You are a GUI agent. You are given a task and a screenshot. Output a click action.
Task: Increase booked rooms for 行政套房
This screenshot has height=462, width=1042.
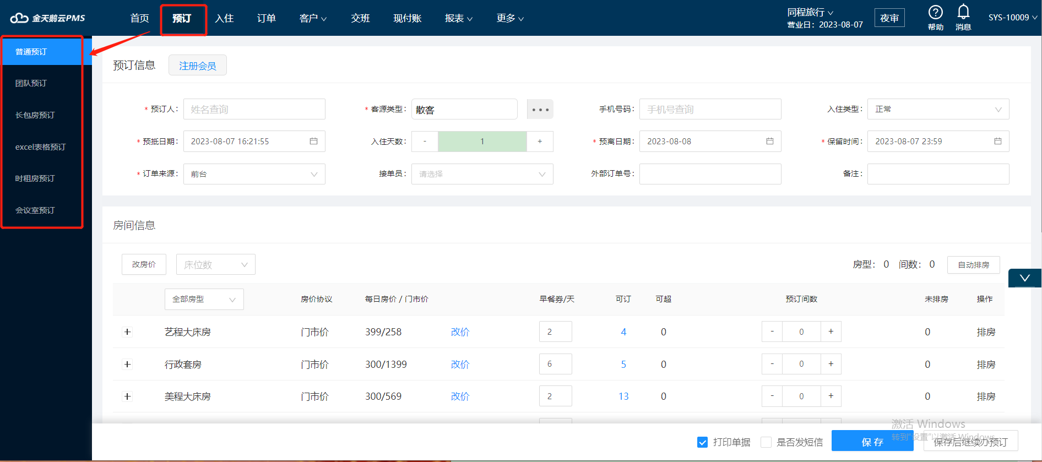(831, 364)
